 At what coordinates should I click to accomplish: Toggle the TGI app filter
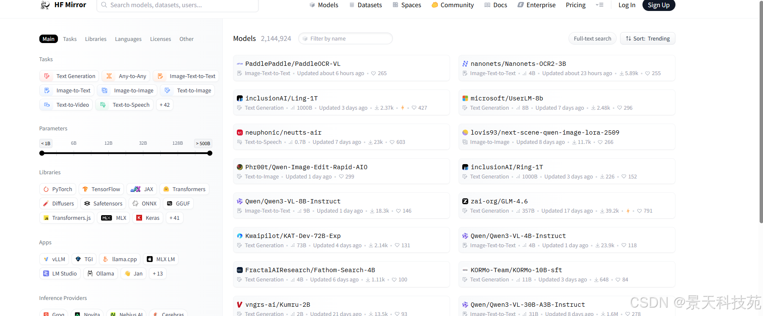click(x=84, y=259)
